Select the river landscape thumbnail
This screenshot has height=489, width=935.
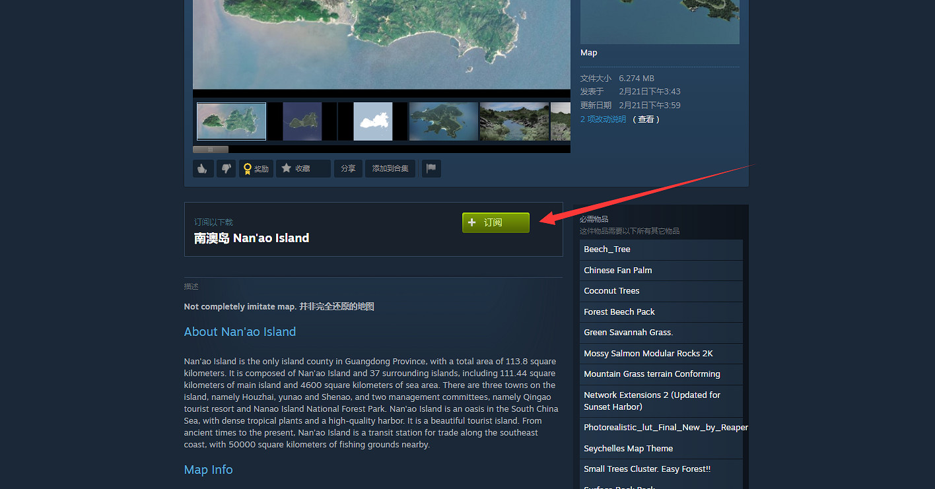tap(514, 121)
